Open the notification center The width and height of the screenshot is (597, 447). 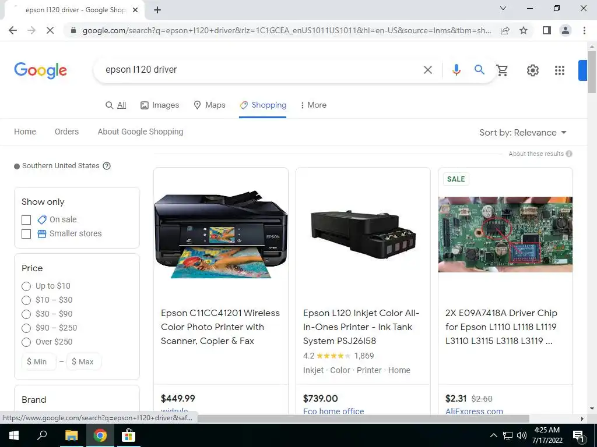[579, 435]
